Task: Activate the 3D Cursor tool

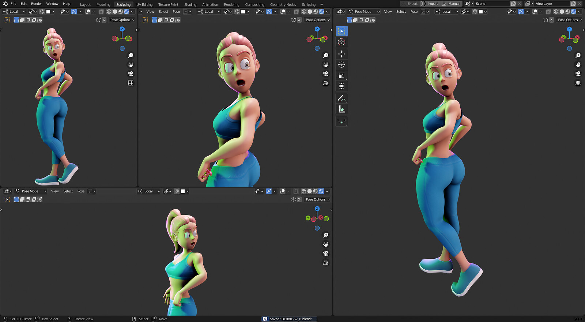Action: (341, 42)
